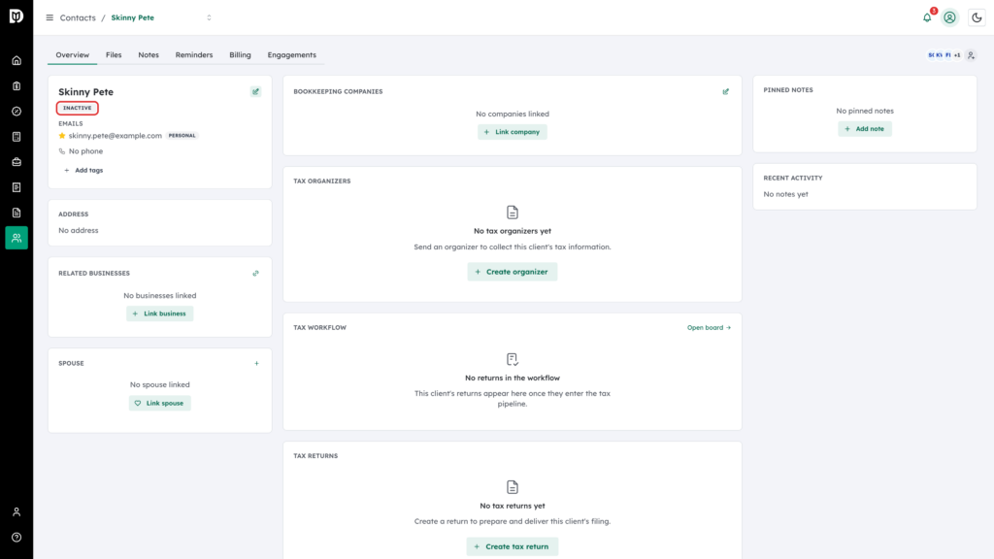This screenshot has height=559, width=994.
Task: Open the notifications bell
Action: (927, 17)
